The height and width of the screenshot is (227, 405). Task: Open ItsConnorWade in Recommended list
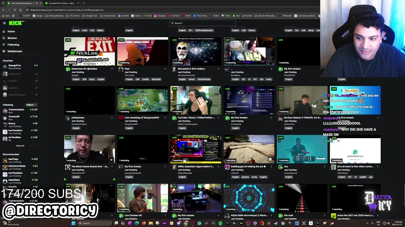coord(20,167)
